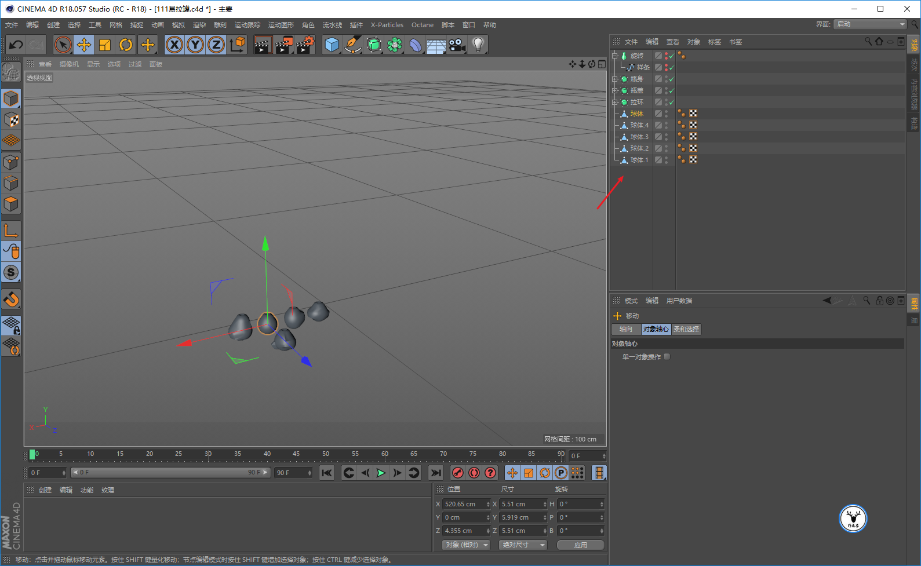Toggle the green checkmark on 瓶身 object
Screen dimensions: 921x566
click(672, 79)
